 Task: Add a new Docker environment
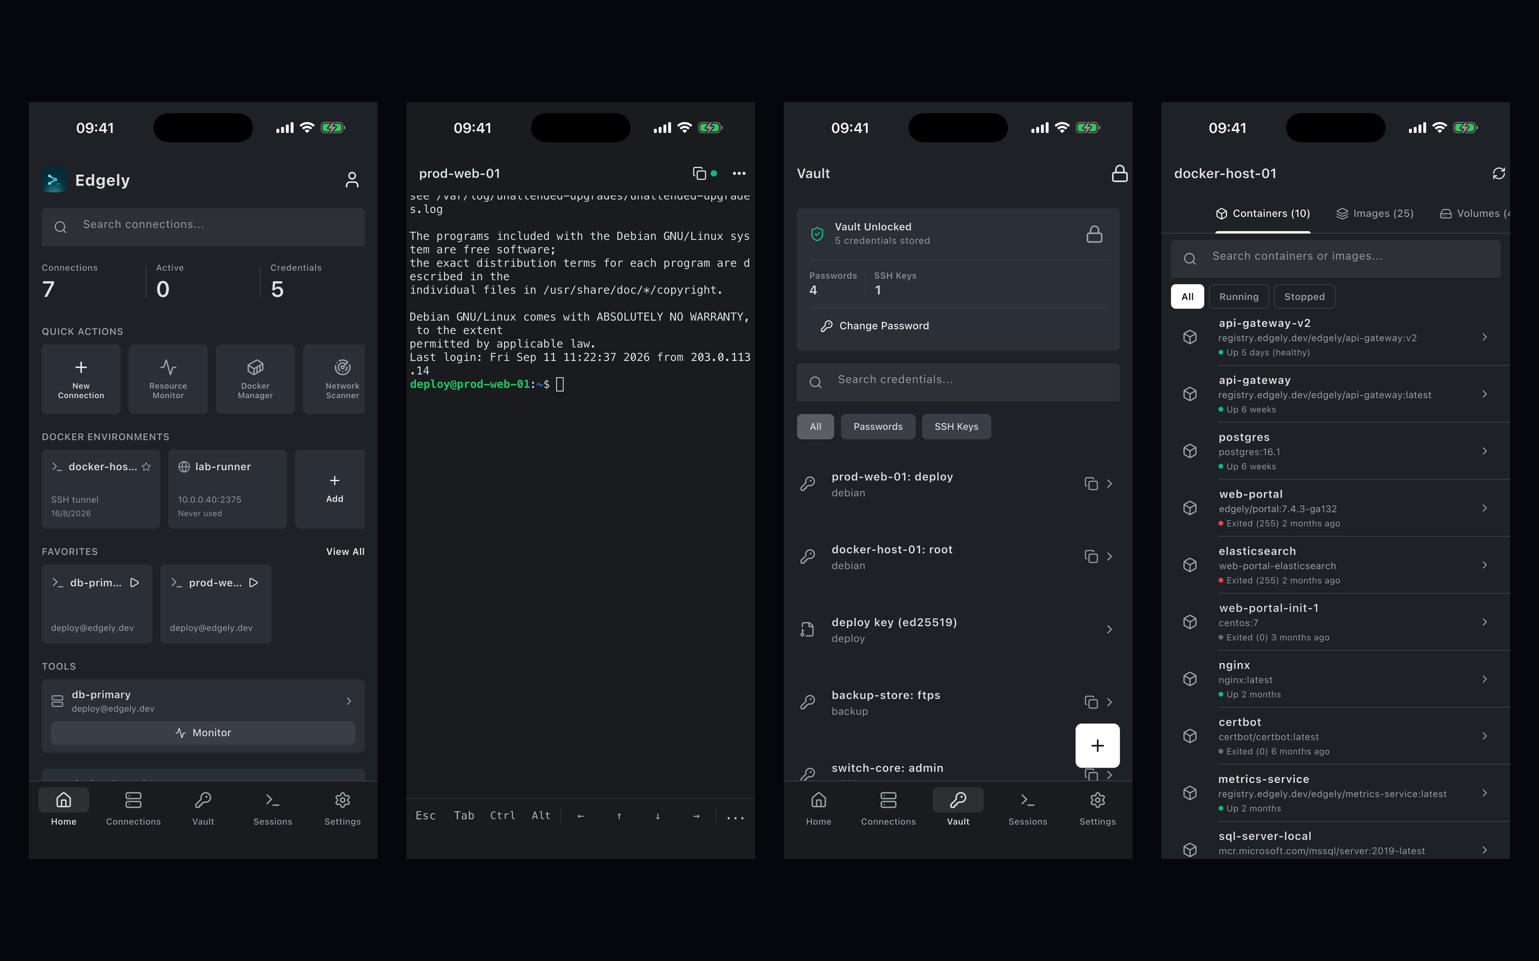[330, 489]
